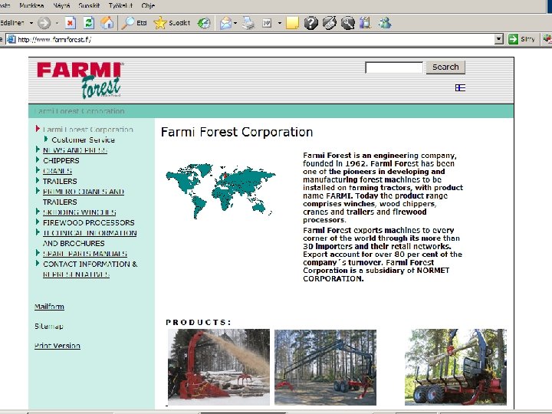Screen dimensions: 552x414
Task: Expand the SKIDDING WINCHES arrow
Action: 38,212
